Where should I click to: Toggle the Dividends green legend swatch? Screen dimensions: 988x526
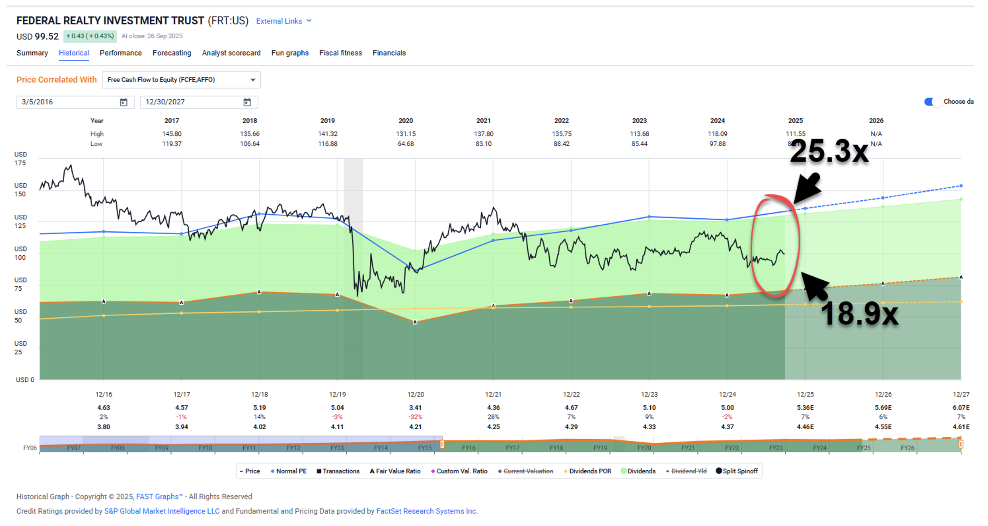click(x=624, y=471)
